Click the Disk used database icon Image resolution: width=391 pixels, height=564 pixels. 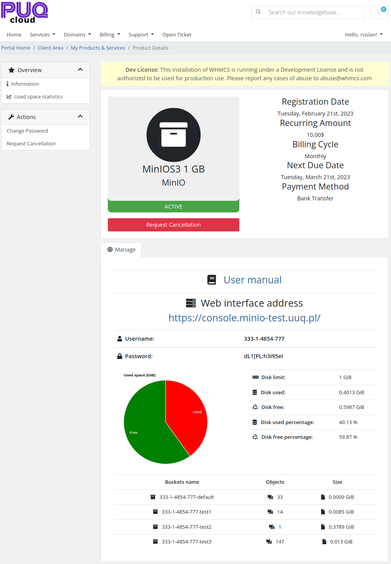255,392
